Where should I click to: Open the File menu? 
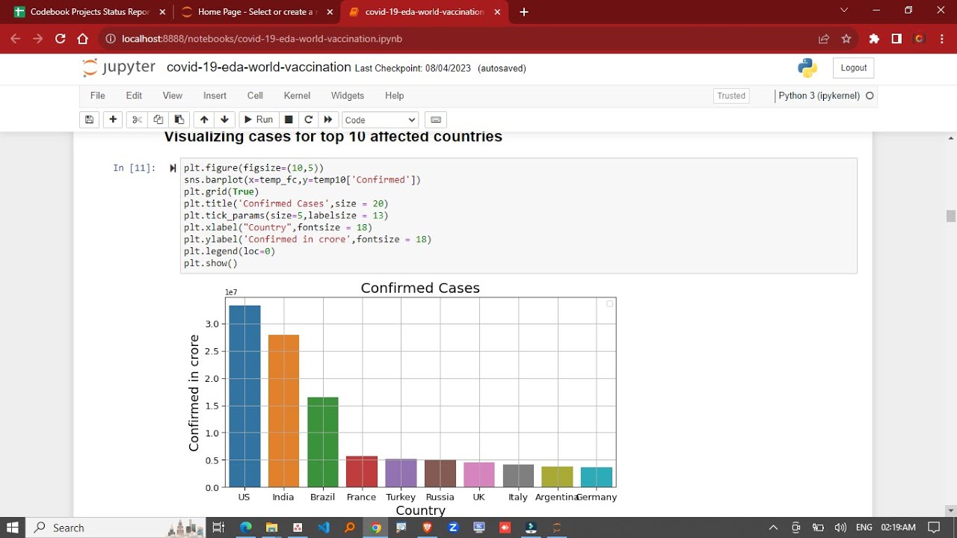click(97, 96)
